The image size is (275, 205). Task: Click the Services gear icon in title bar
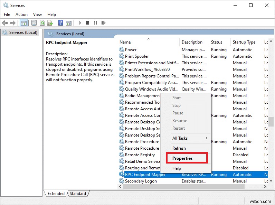6,5
